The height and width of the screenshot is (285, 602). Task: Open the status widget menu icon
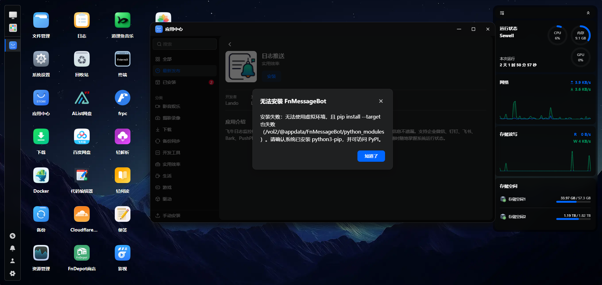[502, 13]
